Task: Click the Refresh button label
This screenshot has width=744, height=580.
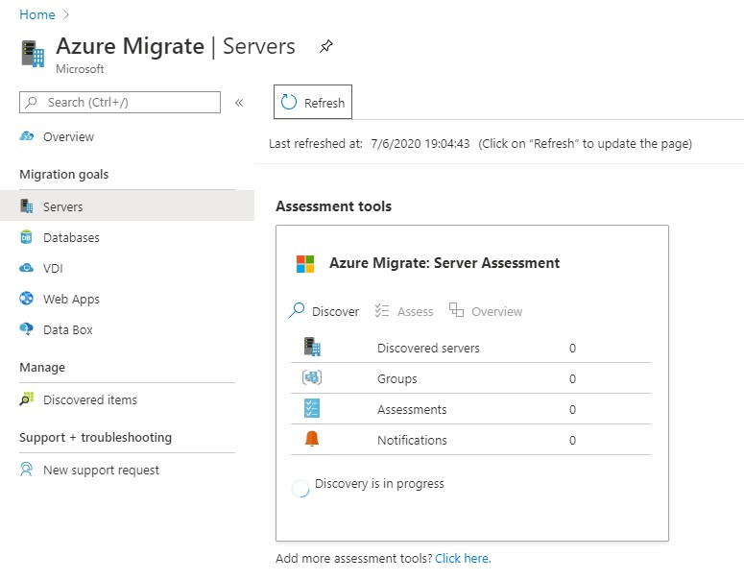Action: [324, 103]
